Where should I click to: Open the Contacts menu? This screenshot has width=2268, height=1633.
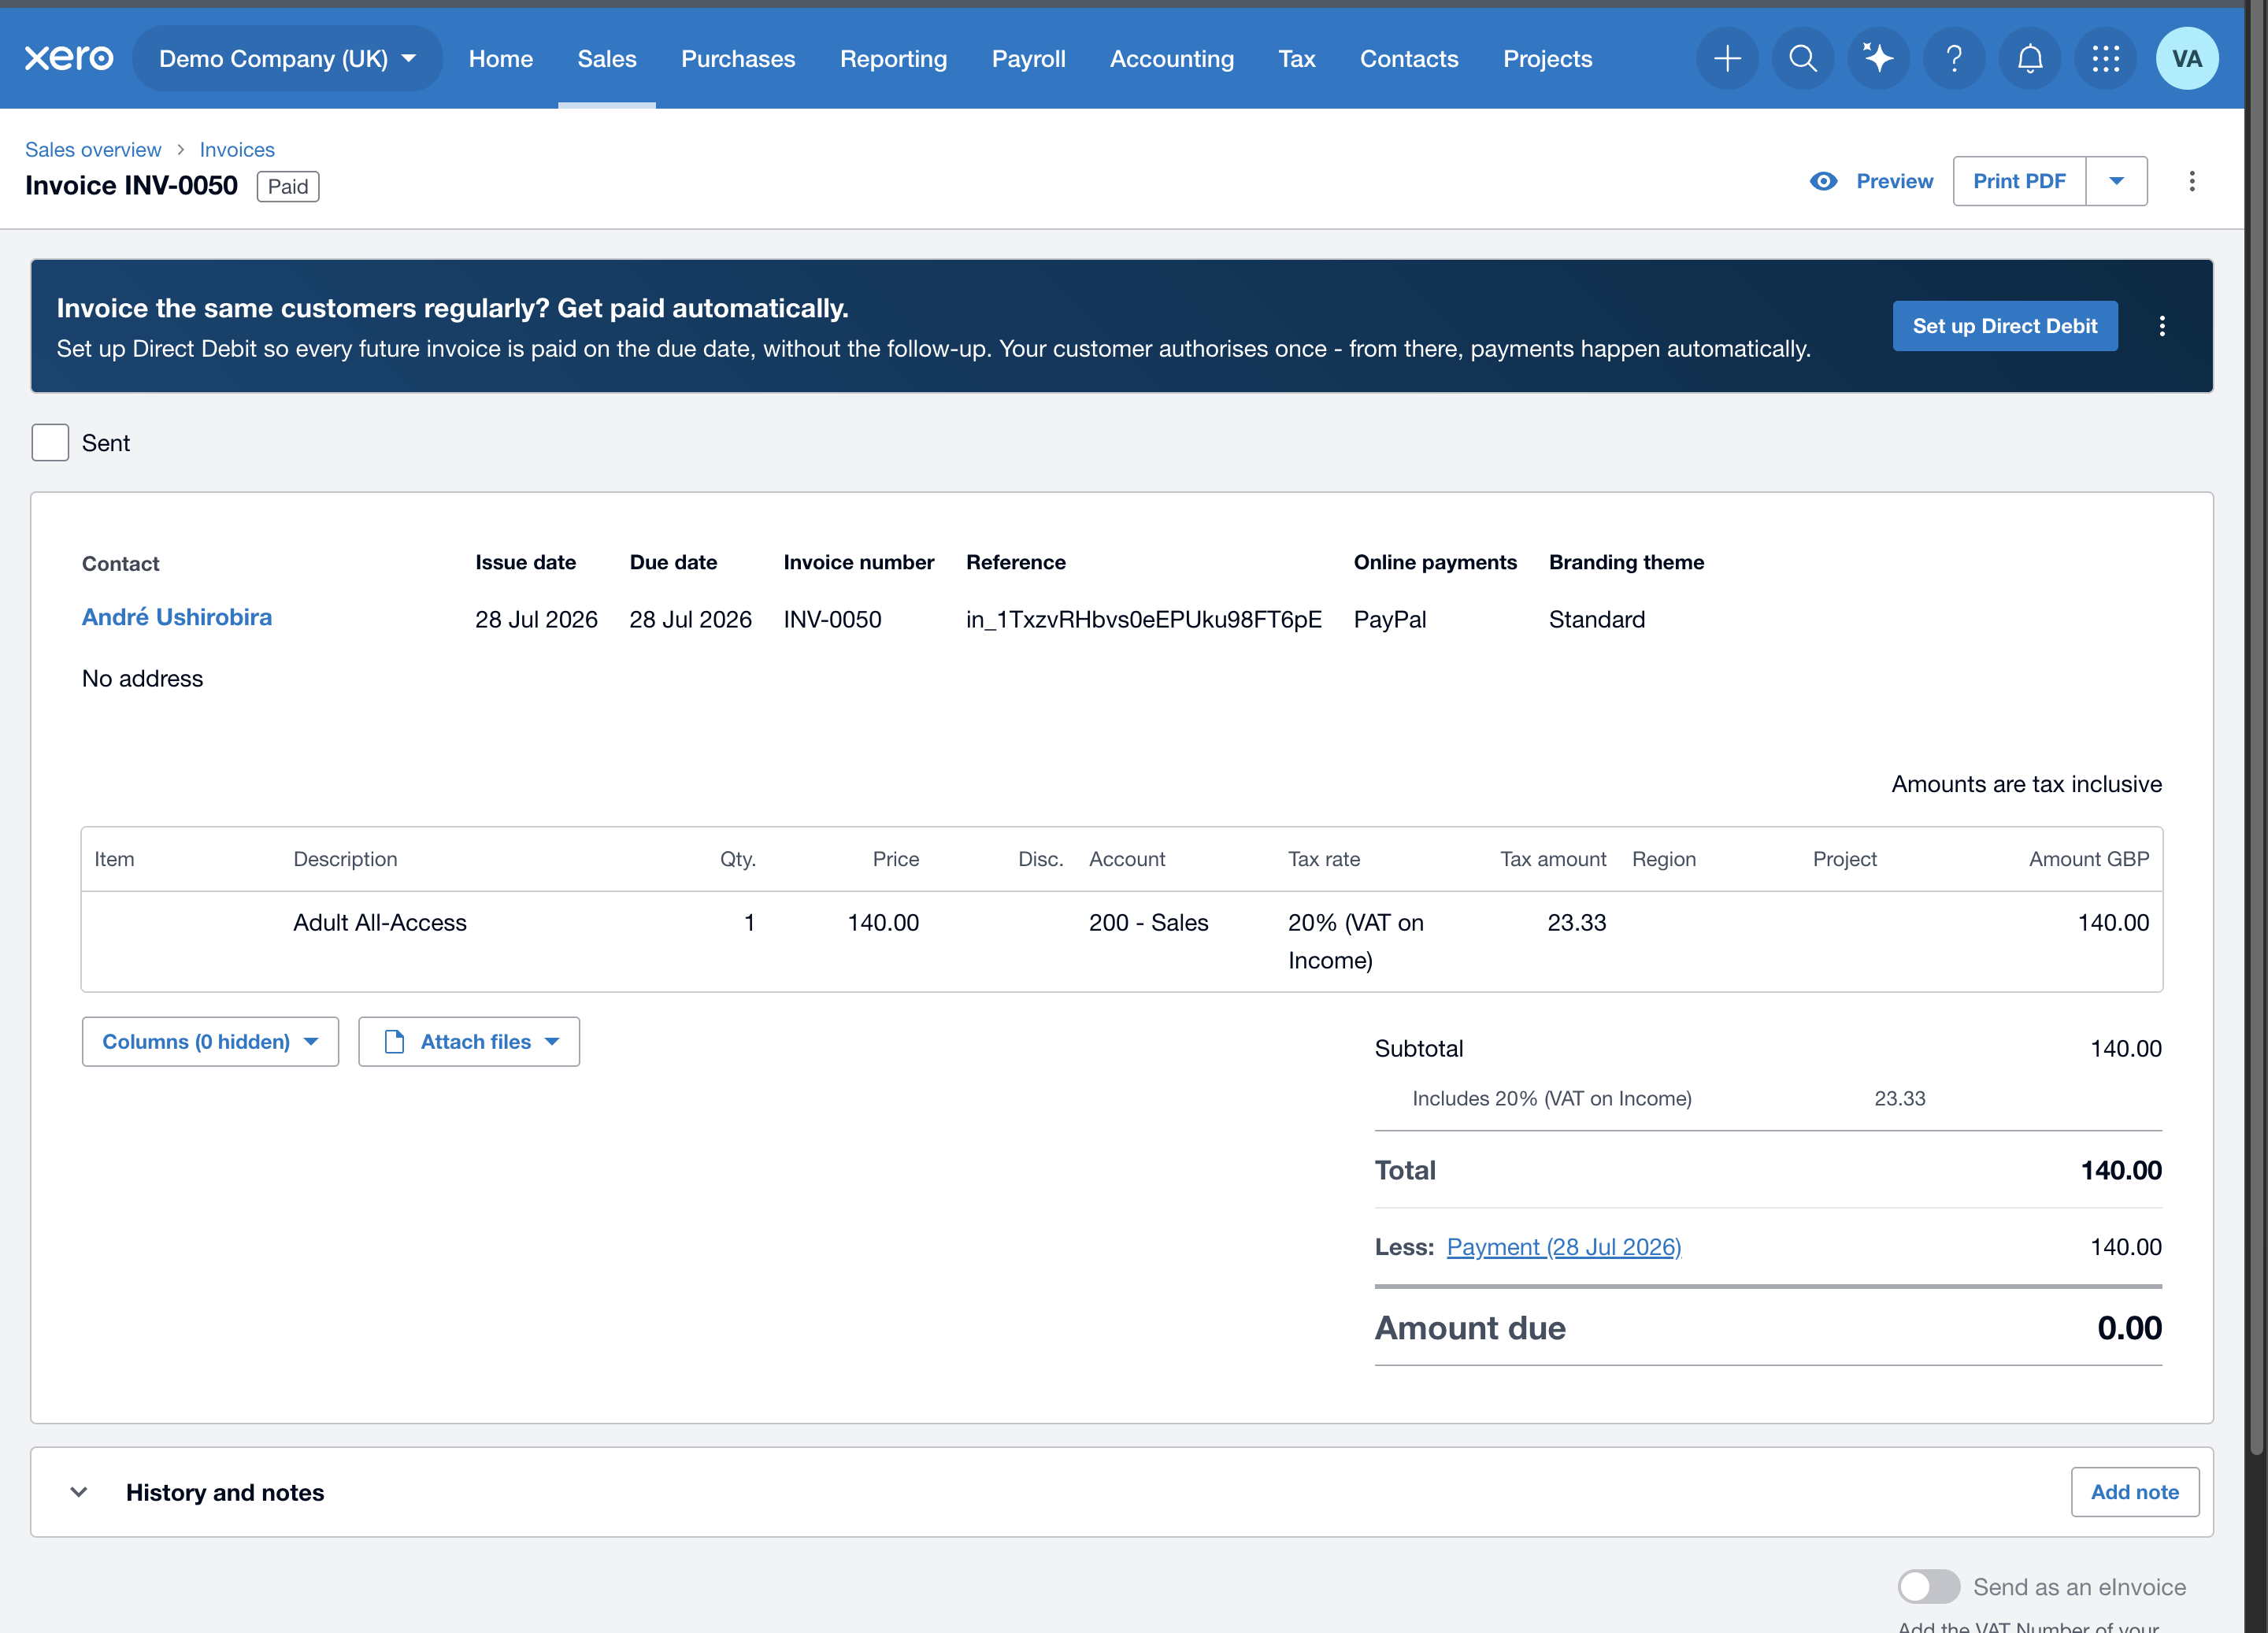coord(1409,58)
